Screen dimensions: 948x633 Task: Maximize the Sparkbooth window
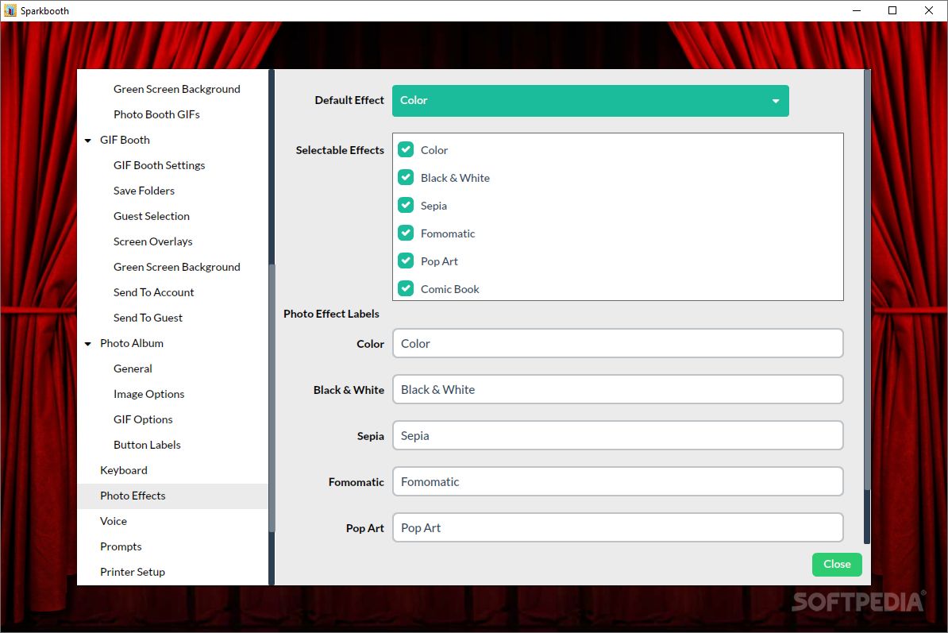click(x=892, y=10)
